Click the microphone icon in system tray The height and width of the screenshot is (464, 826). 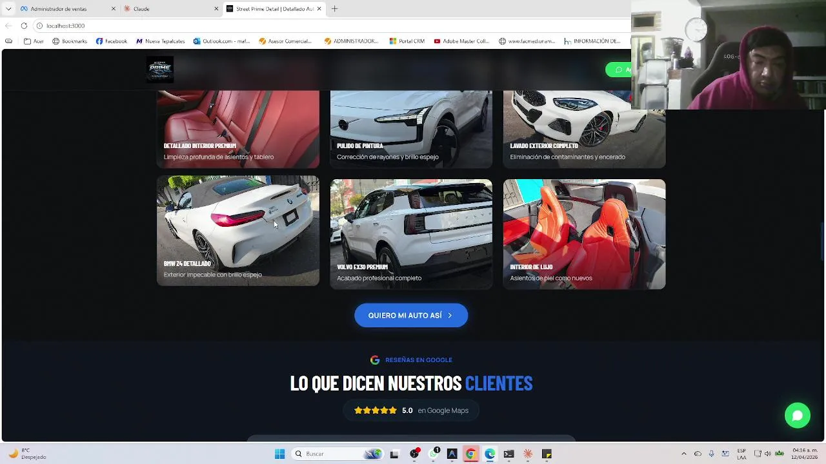[x=711, y=454]
